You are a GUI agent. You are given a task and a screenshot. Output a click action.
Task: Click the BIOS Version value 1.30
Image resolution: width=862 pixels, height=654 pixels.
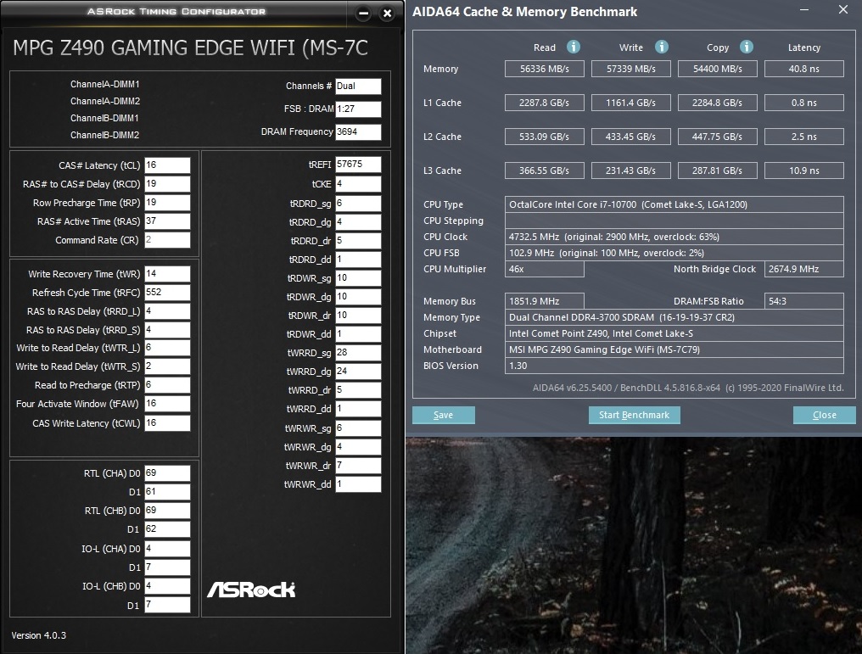[674, 366]
